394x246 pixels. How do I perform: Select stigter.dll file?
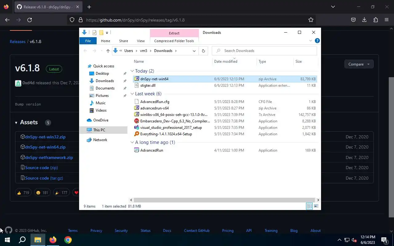click(x=225, y=85)
